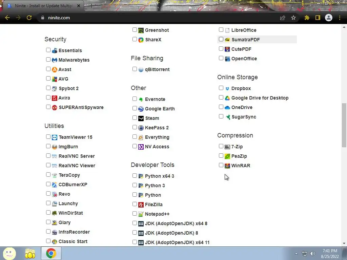Click the Avast orange icon

(55, 69)
